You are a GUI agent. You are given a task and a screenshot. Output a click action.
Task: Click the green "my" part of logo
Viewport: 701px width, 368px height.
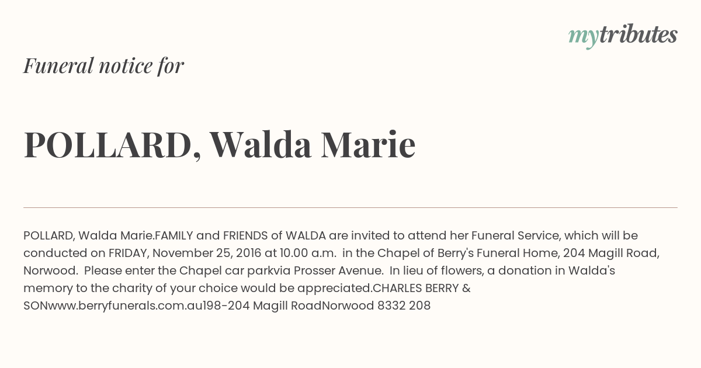click(584, 38)
